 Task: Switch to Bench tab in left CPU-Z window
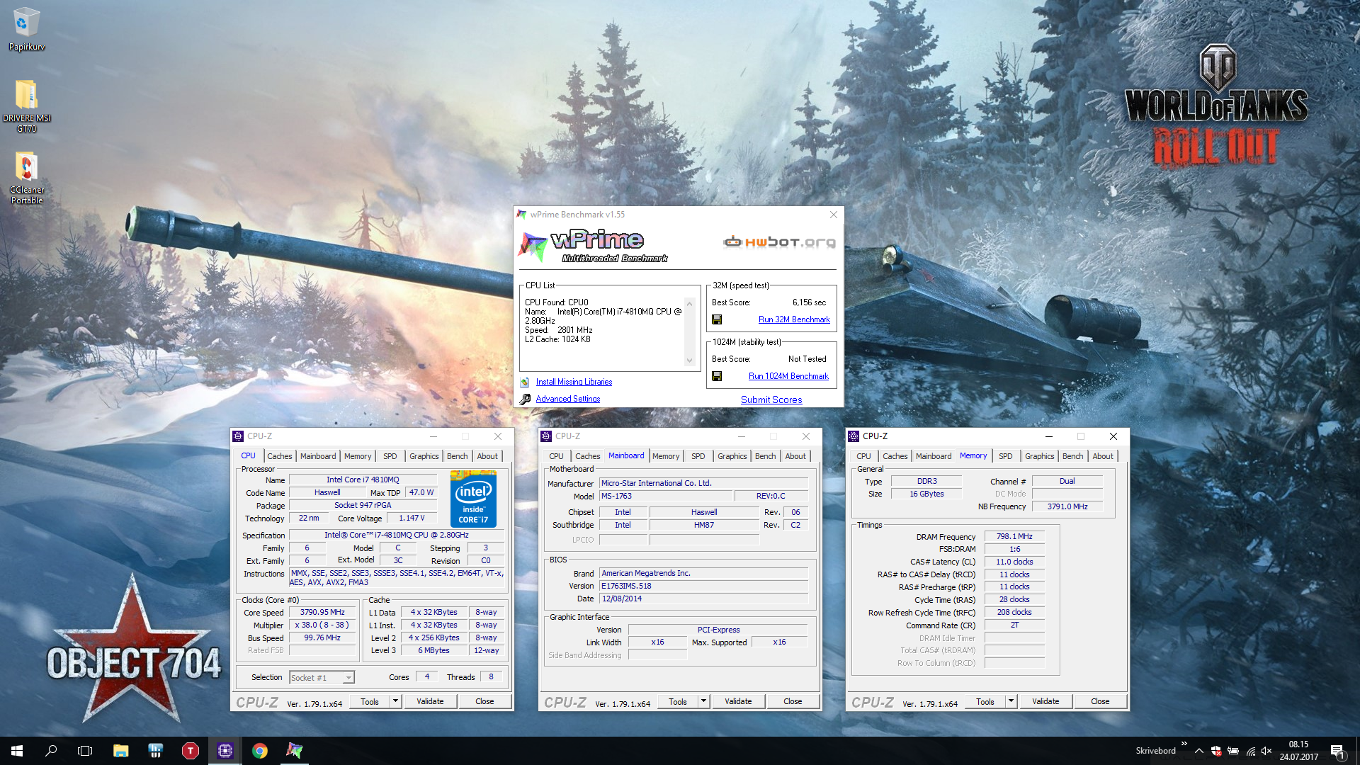pyautogui.click(x=457, y=456)
